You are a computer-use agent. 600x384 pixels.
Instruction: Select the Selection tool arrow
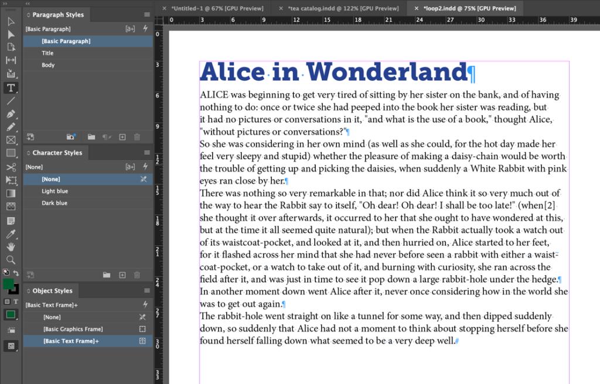(11, 22)
